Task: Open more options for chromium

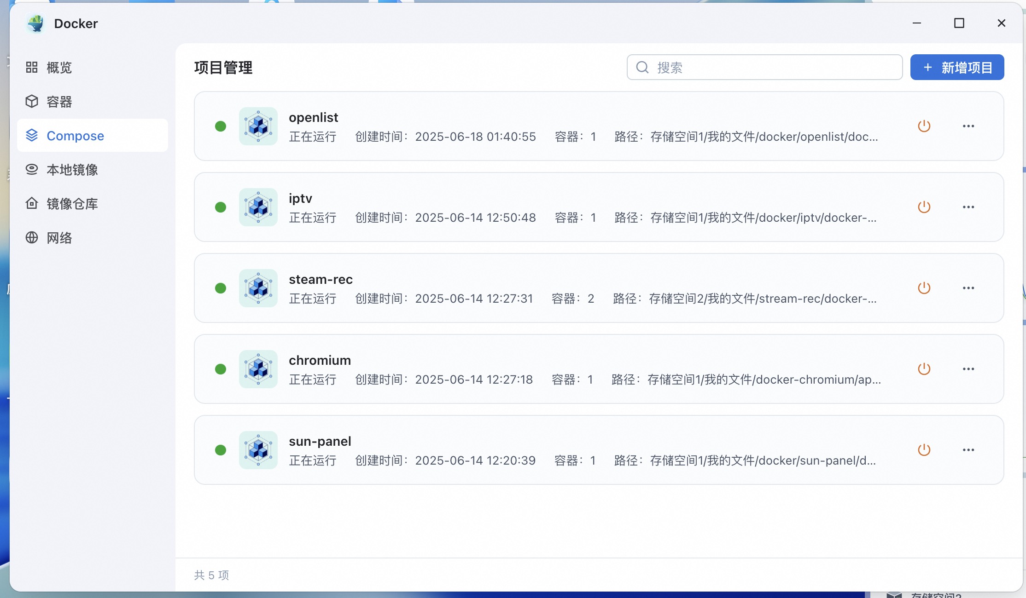Action: pyautogui.click(x=968, y=369)
